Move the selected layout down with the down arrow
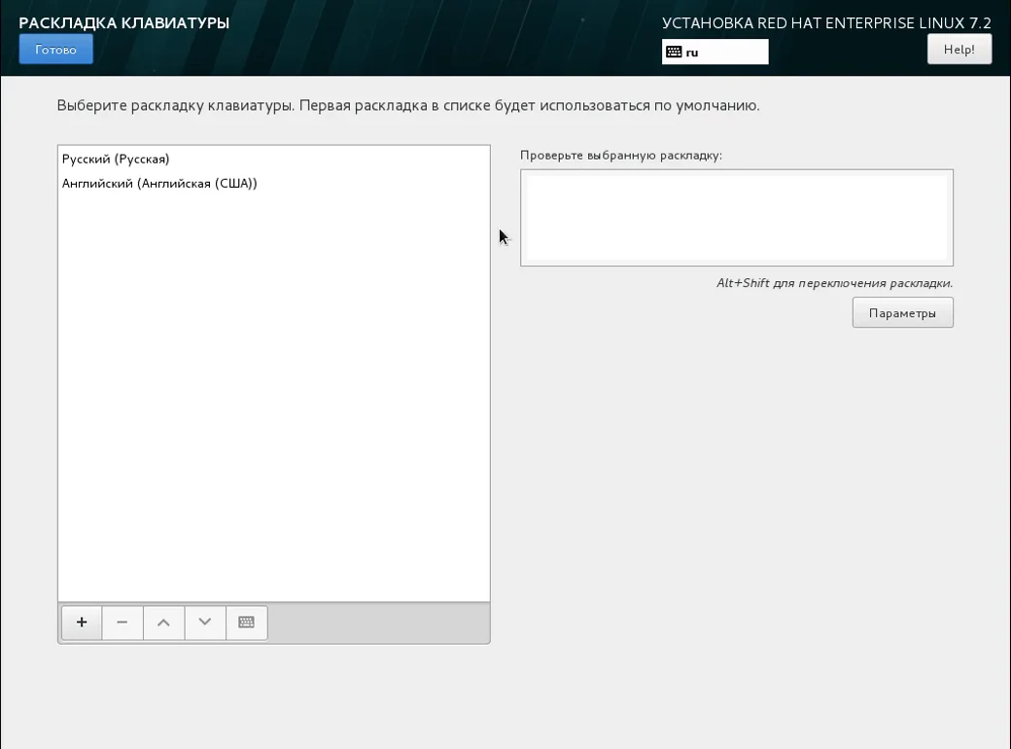Image resolution: width=1011 pixels, height=749 pixels. [205, 623]
